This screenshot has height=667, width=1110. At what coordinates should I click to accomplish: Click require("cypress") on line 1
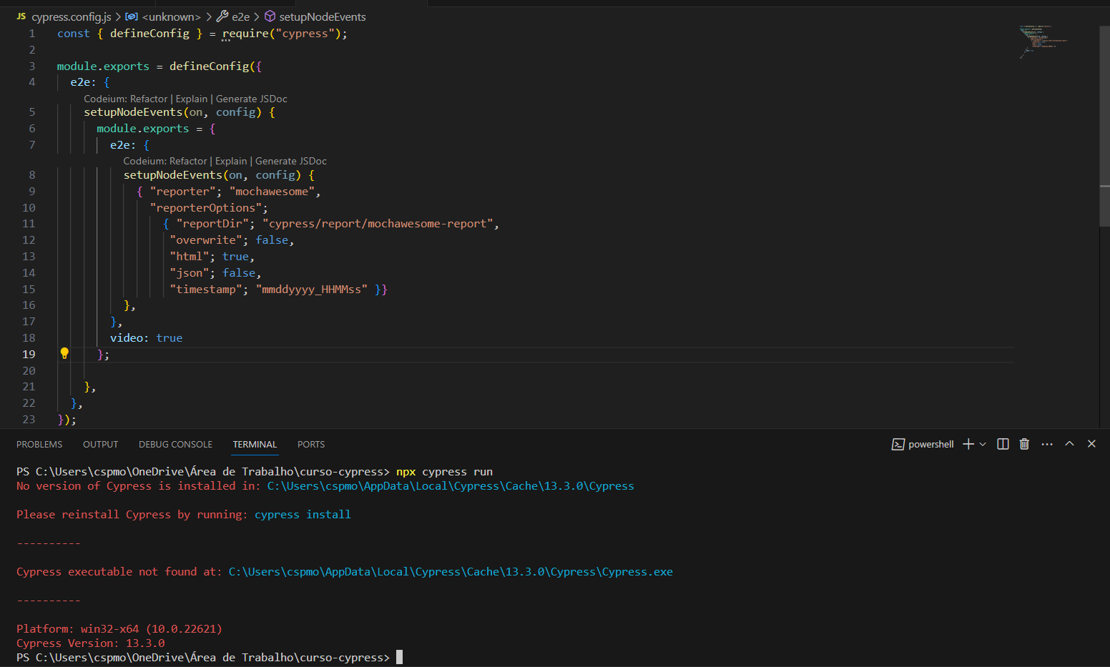(x=281, y=34)
